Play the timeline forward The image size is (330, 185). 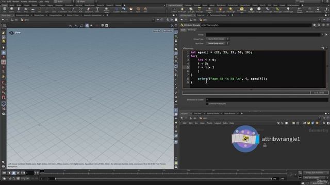click(x=19, y=173)
